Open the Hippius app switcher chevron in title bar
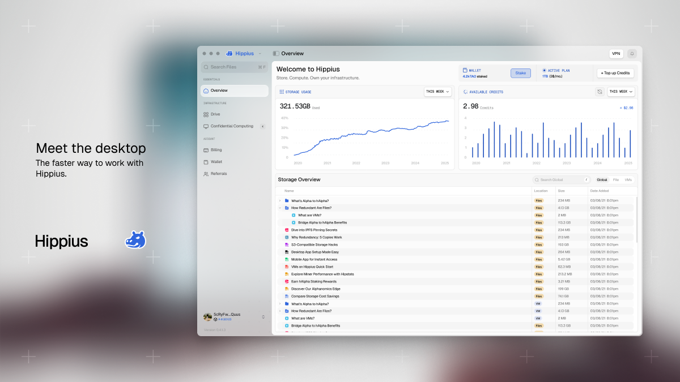 pyautogui.click(x=260, y=54)
